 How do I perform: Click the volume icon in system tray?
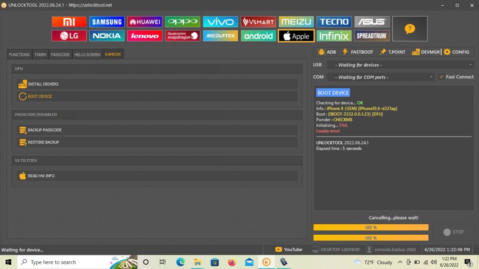433,262
